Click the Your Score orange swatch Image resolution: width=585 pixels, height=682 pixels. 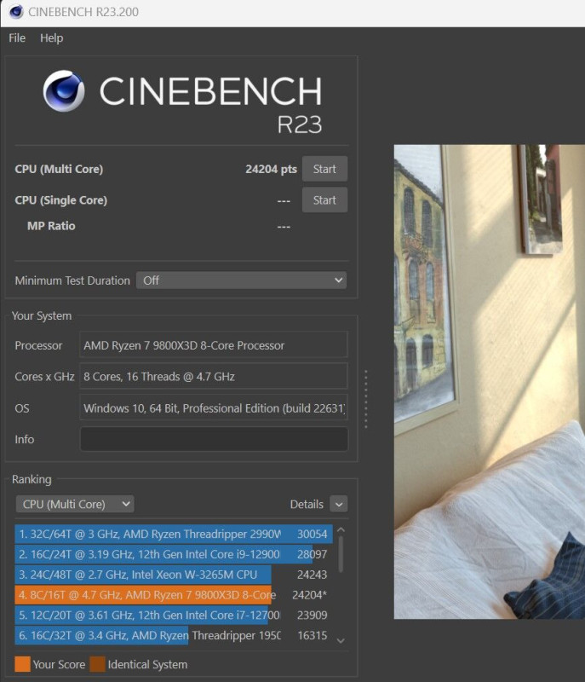click(x=22, y=664)
